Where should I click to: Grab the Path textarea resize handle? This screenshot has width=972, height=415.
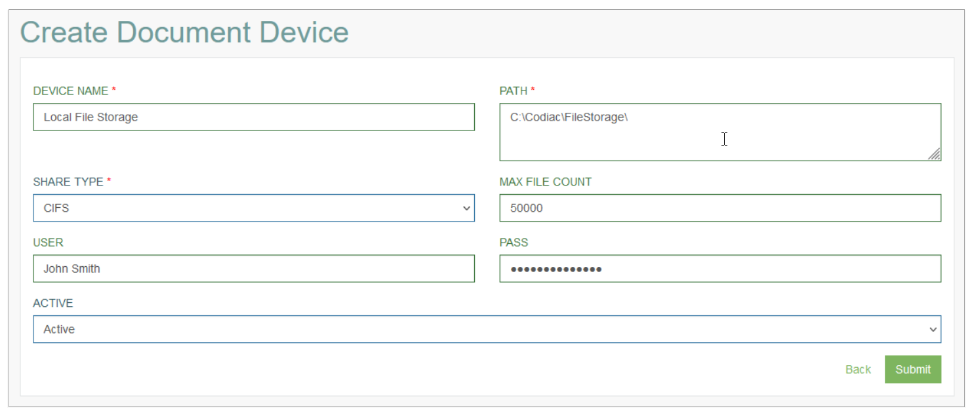point(934,154)
